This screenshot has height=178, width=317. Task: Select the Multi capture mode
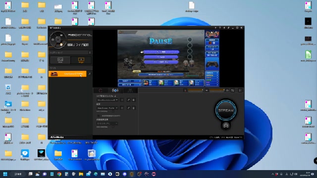point(60,60)
